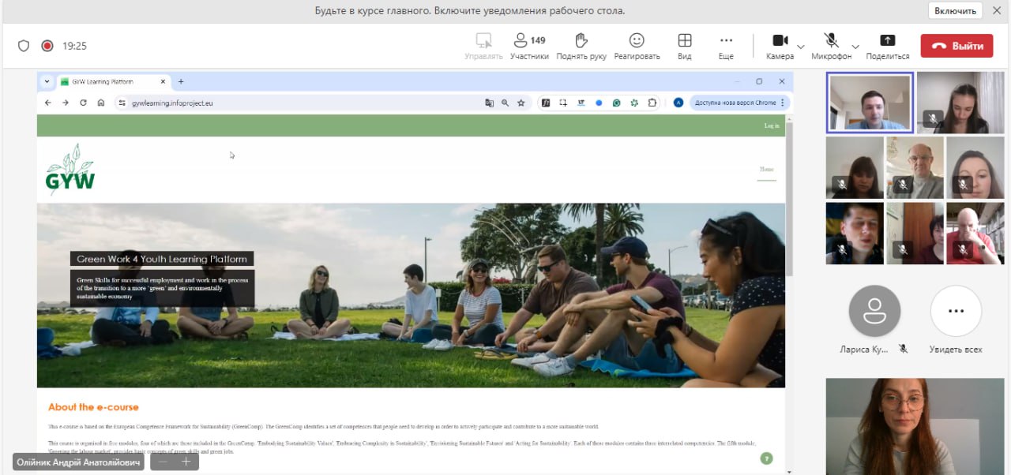Click the red recording indicator icon
This screenshot has width=1011, height=475.
click(x=47, y=46)
